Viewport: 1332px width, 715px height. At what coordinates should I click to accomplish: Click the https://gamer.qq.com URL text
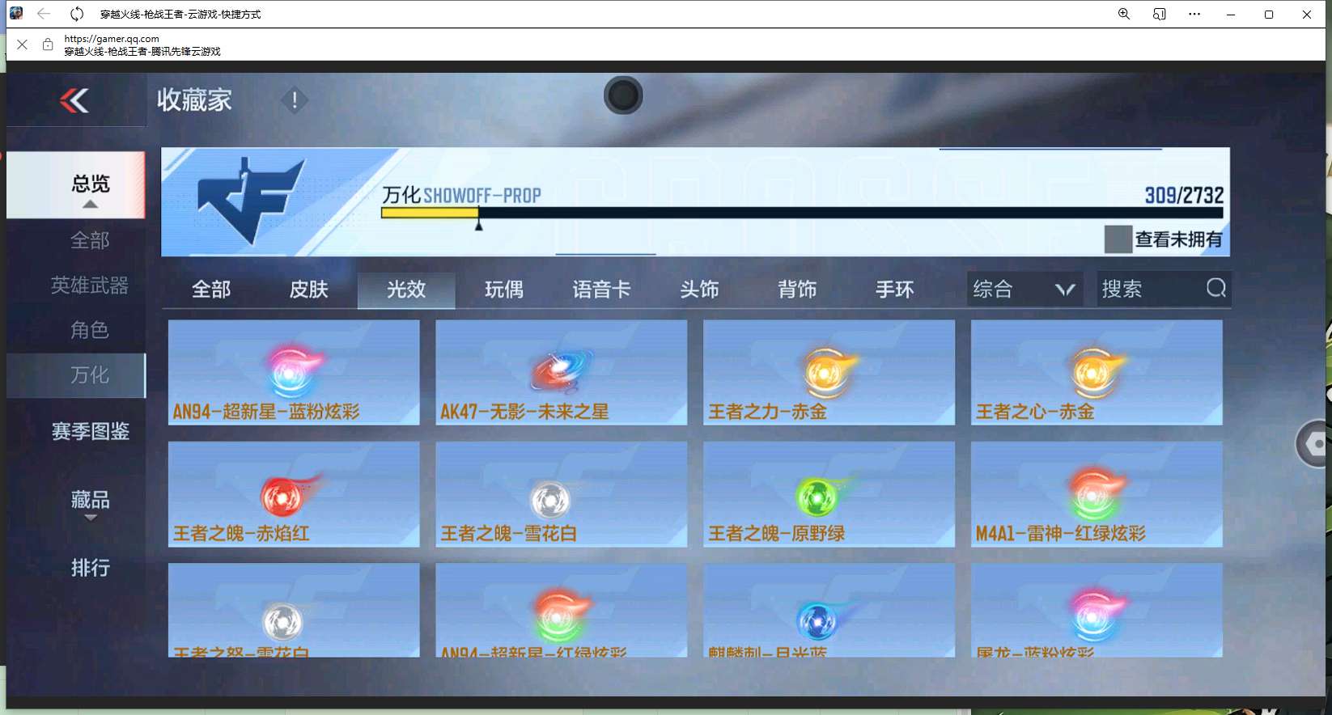click(x=112, y=38)
